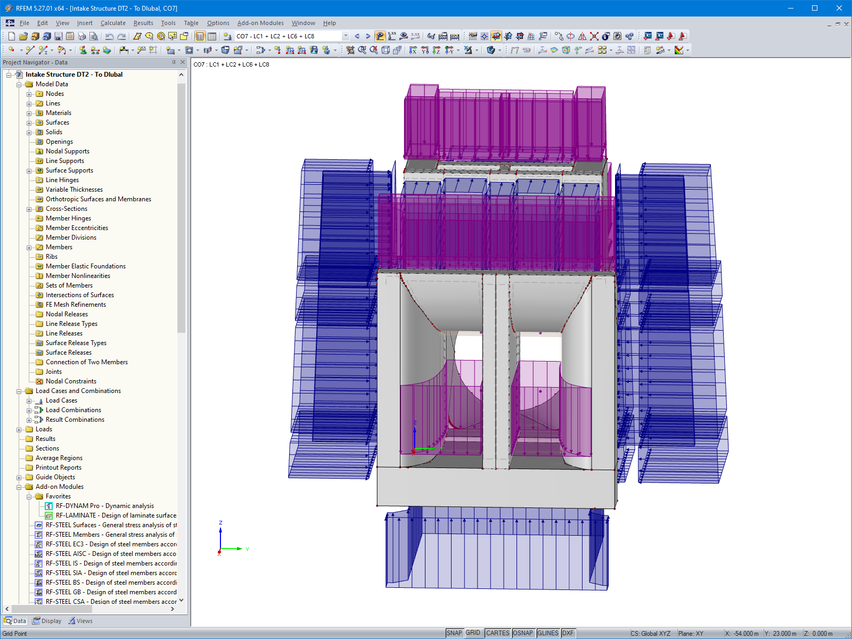Open RF-DYNAM Pro dynamic analysis module
Viewport: 852px width, 639px height.
(x=104, y=506)
